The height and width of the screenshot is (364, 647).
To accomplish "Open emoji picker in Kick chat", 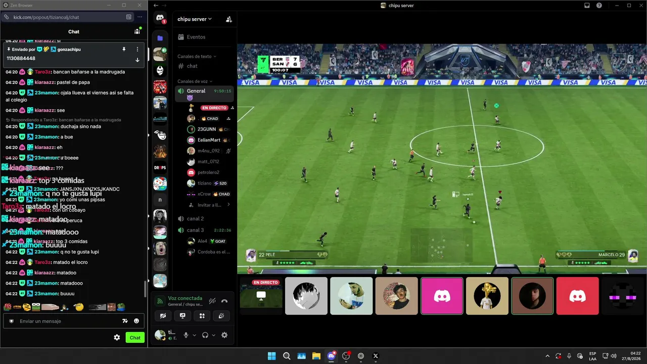I will click(x=136, y=321).
